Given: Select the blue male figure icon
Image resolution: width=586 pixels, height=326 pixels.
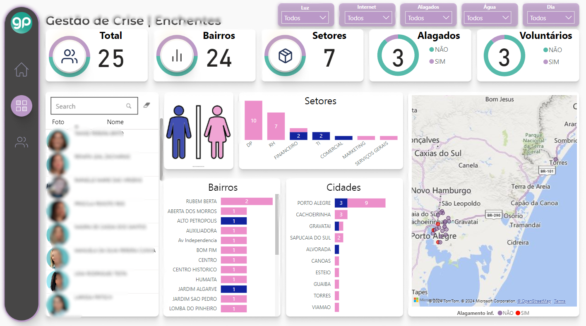Looking at the screenshot, I should click(178, 132).
